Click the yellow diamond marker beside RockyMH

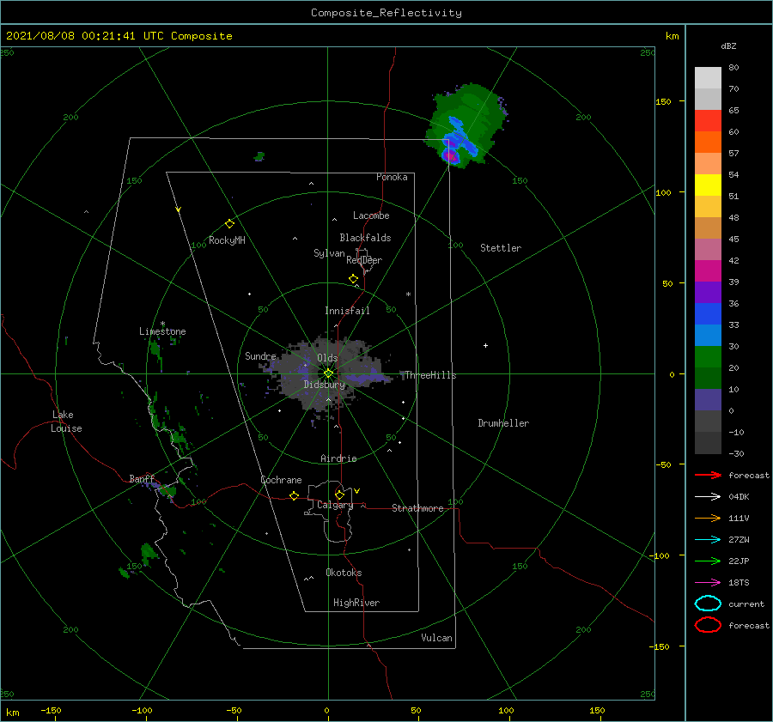[229, 224]
